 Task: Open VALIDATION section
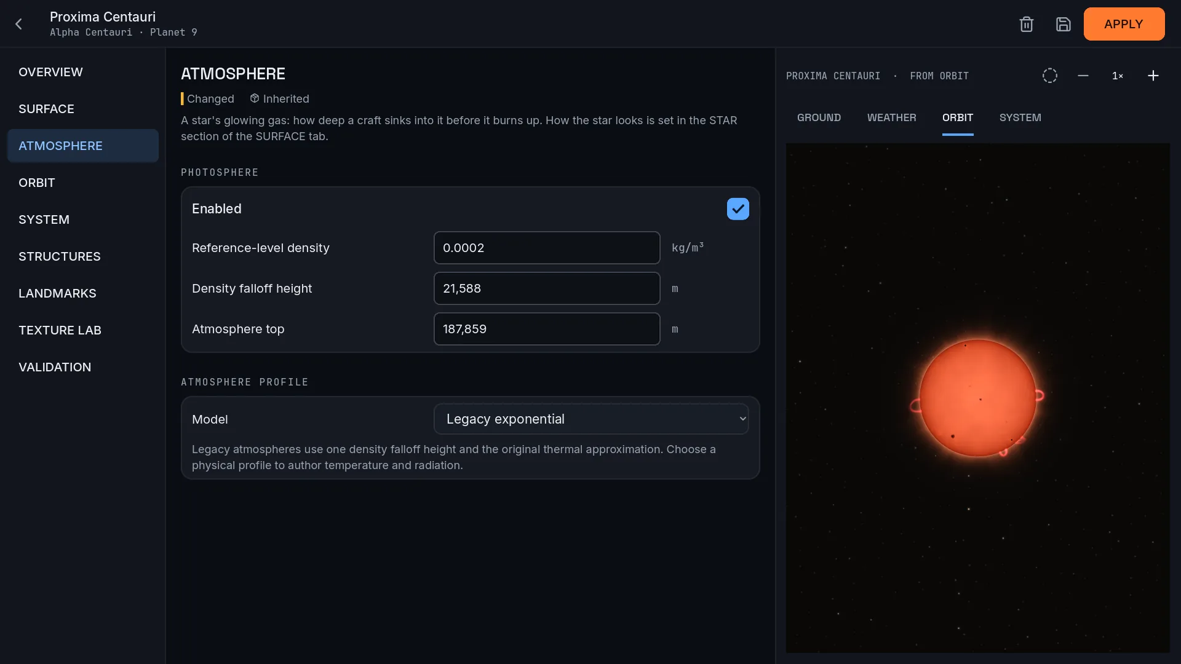82,367
